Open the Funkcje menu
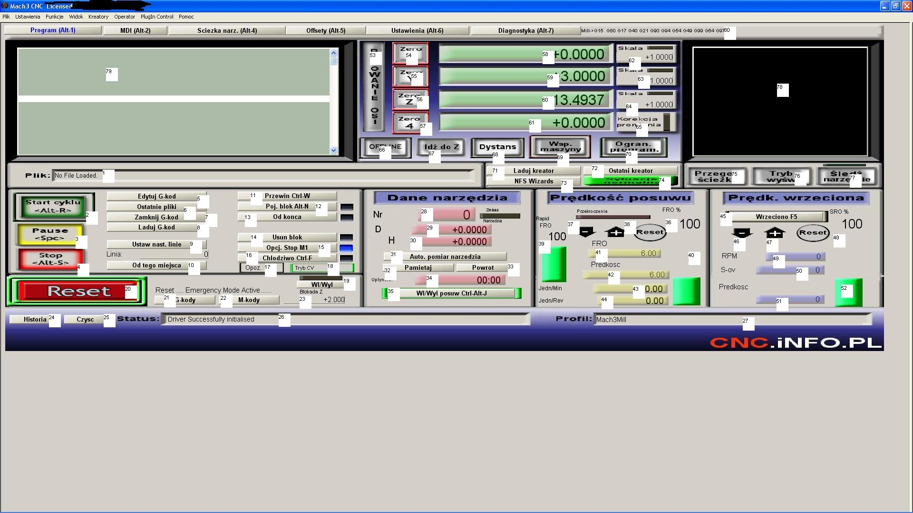Image resolution: width=913 pixels, height=513 pixels. (x=55, y=17)
